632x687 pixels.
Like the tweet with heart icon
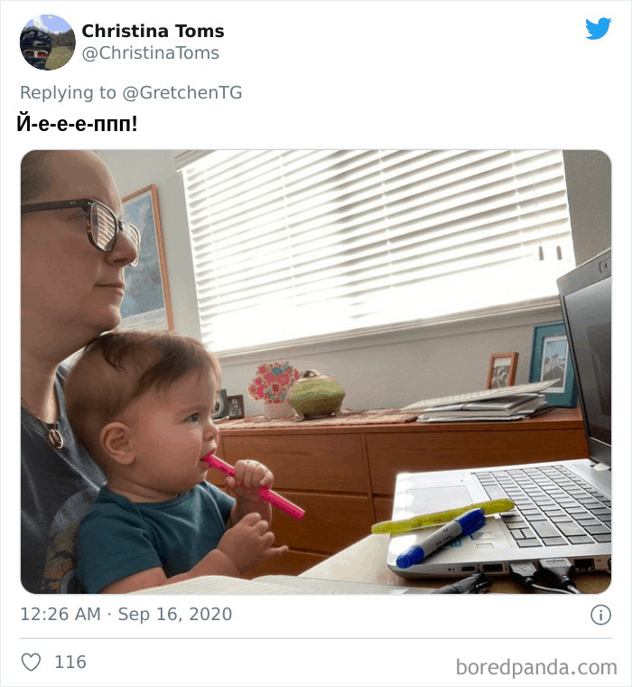pos(31,662)
